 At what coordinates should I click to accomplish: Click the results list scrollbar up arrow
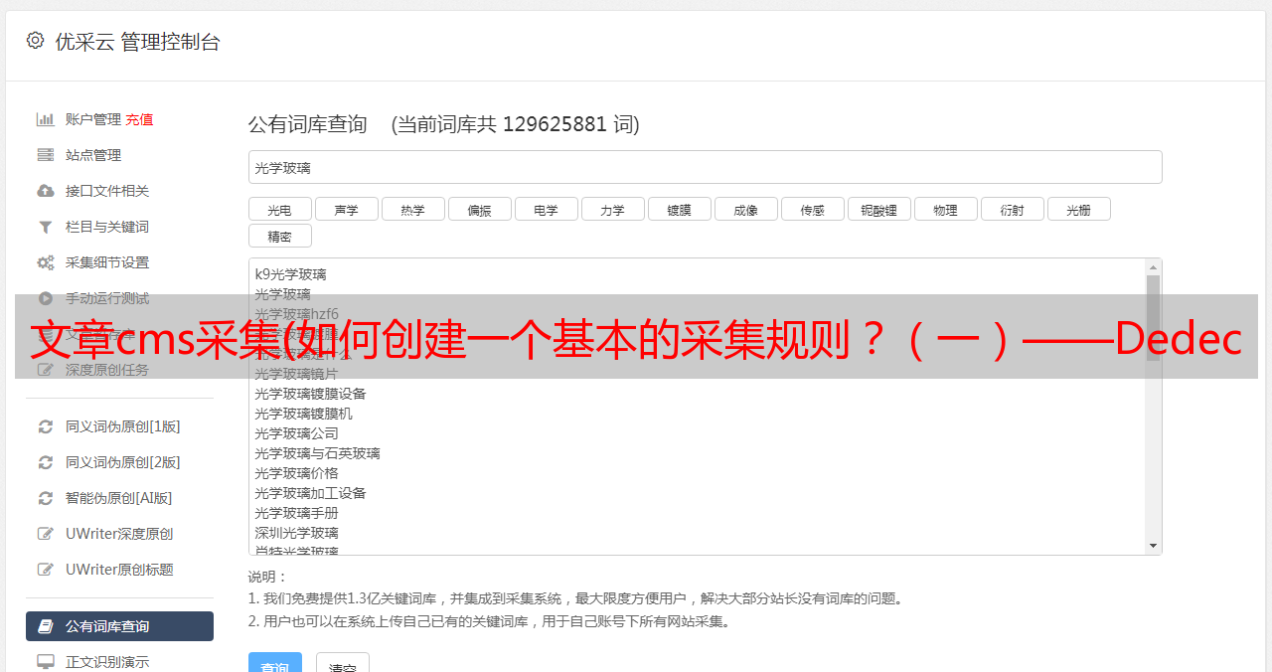coord(1153,267)
